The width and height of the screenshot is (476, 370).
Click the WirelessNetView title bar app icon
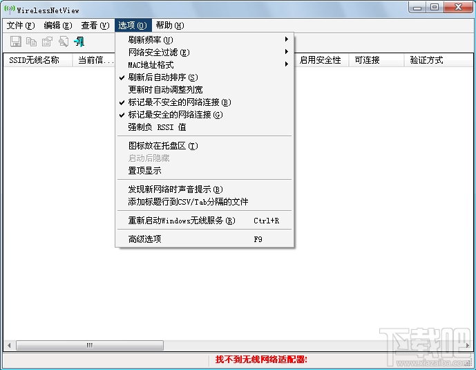(9, 10)
